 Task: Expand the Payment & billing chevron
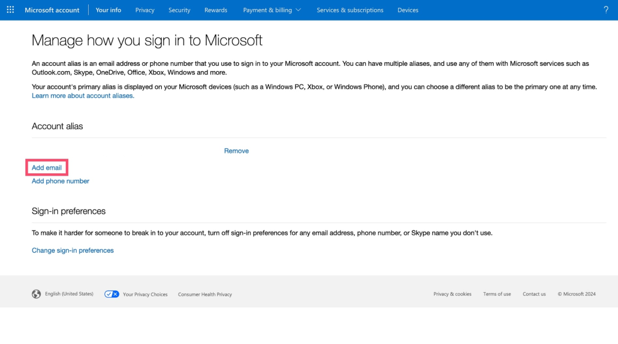298,10
